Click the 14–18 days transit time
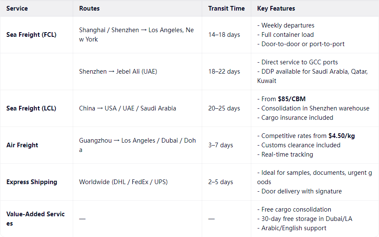The width and height of the screenshot is (379, 237). click(x=224, y=35)
